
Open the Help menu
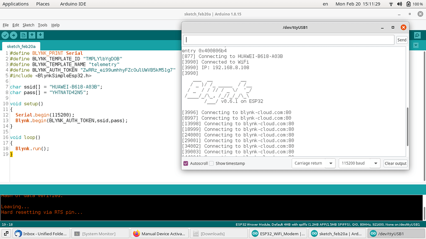click(55, 25)
